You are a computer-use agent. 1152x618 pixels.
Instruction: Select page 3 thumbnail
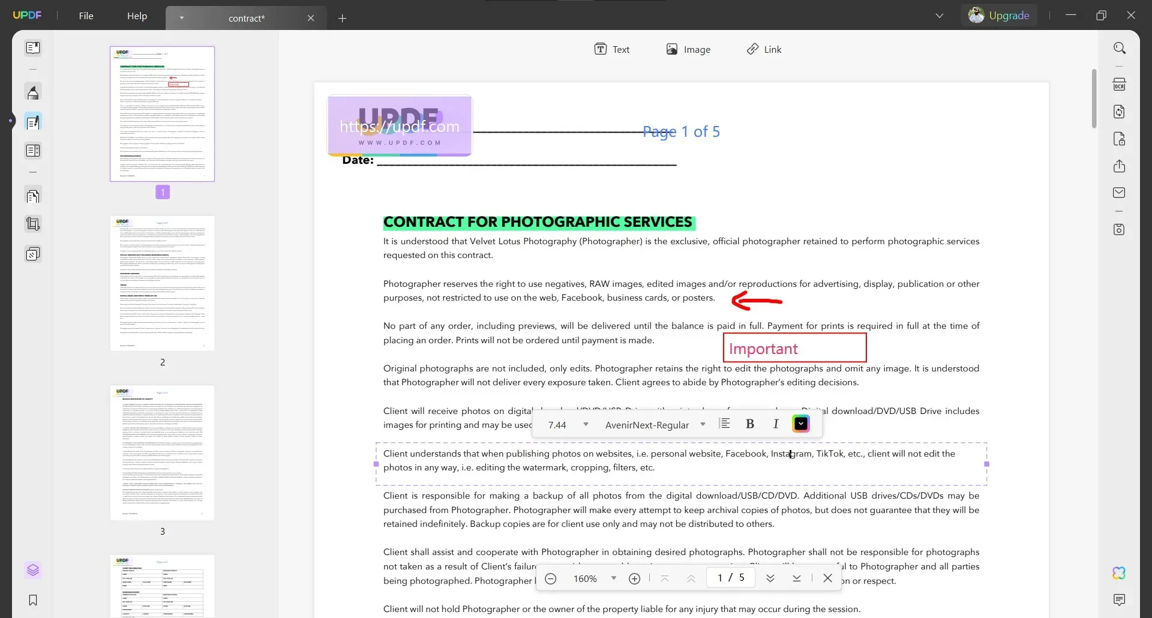point(162,453)
